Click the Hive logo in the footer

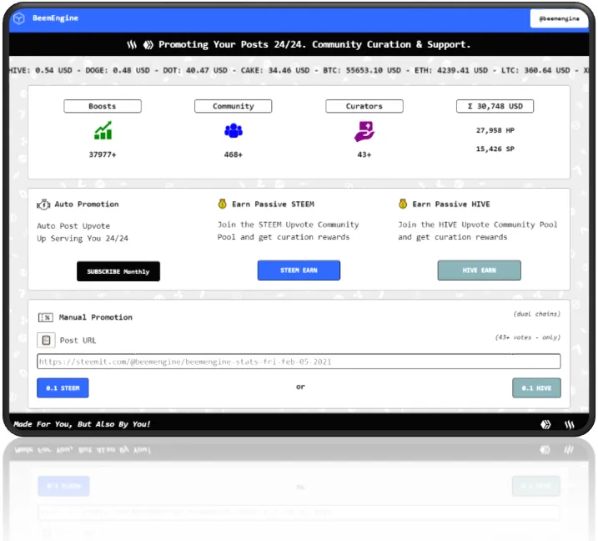[545, 424]
